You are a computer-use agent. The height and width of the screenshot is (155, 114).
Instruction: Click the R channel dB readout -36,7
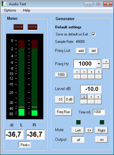pyautogui.click(x=35, y=134)
